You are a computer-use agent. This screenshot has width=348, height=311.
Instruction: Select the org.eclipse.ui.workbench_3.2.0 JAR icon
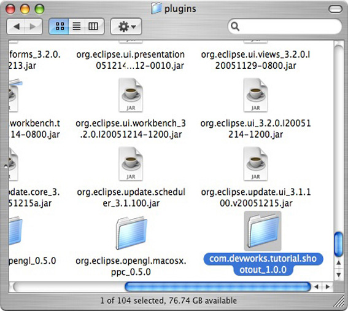[x=131, y=95]
